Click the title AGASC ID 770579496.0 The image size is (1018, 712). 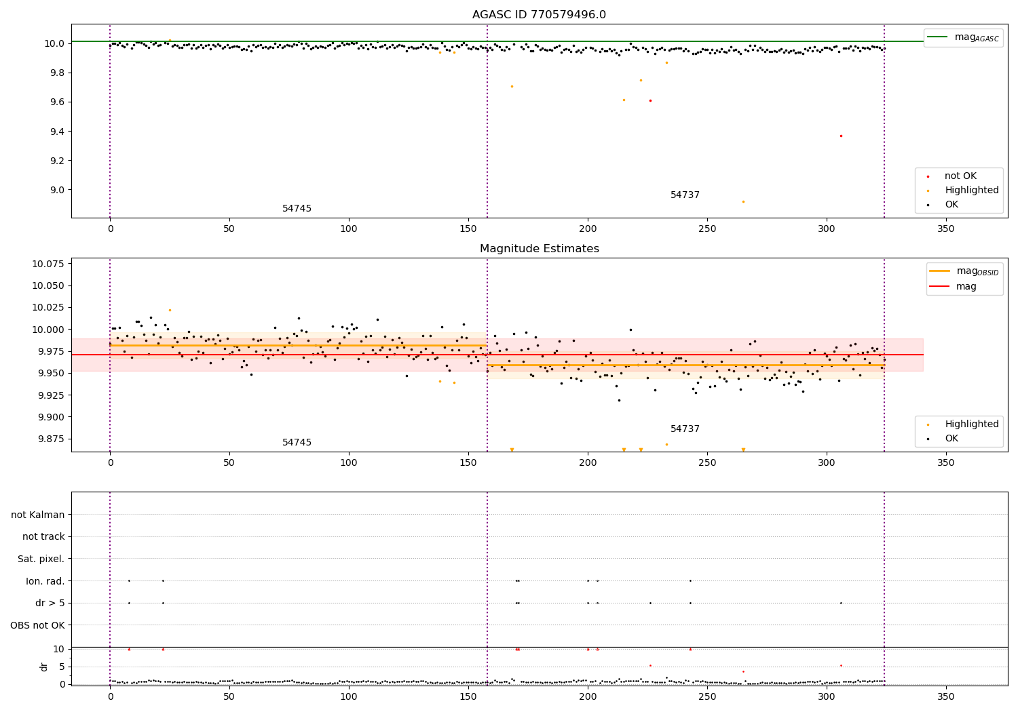[539, 15]
